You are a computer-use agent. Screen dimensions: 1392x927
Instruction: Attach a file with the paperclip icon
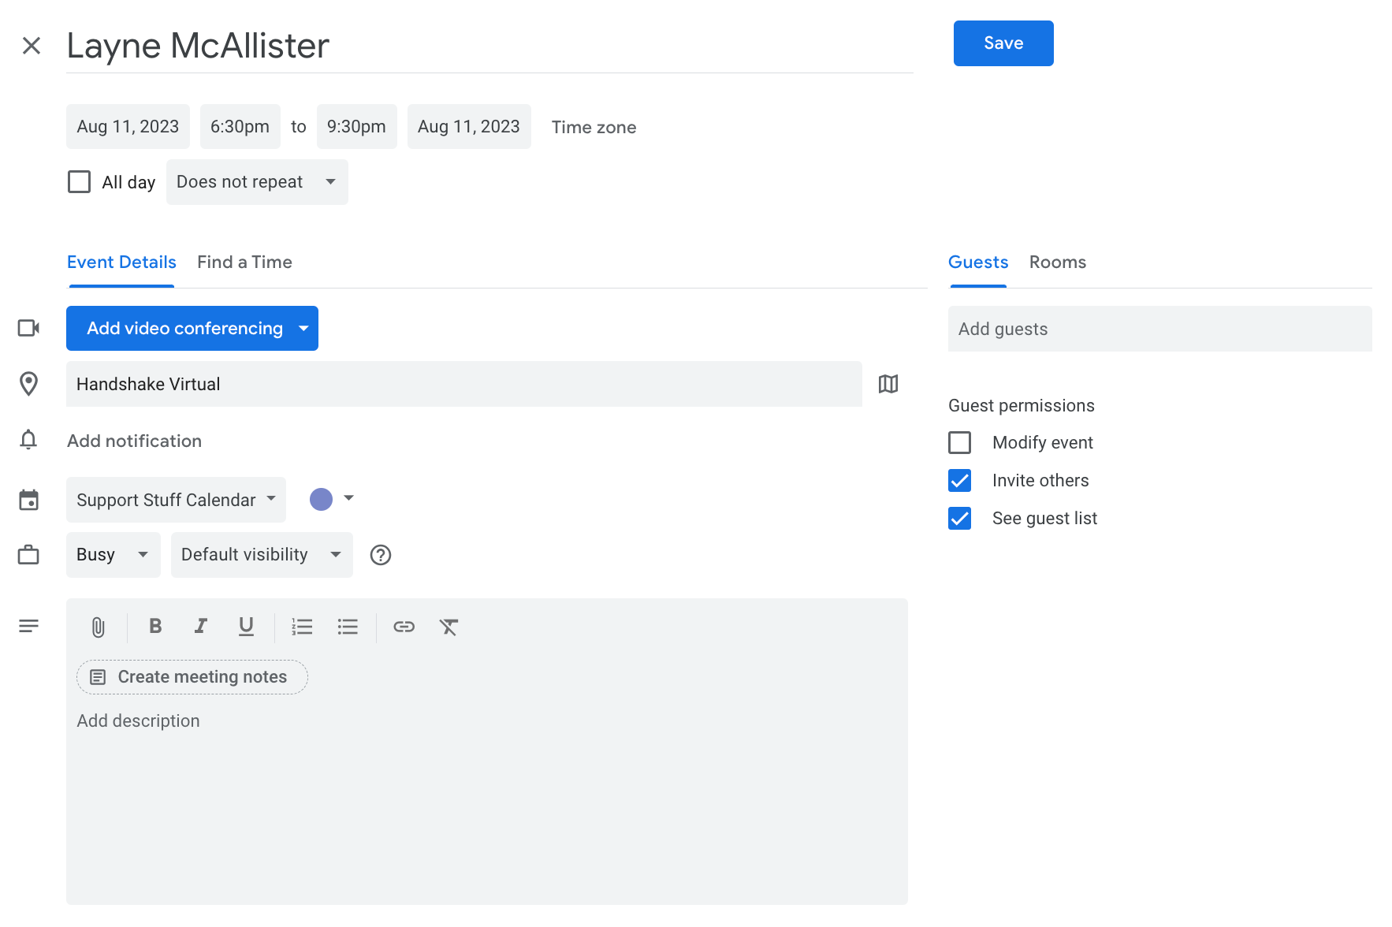point(98,627)
